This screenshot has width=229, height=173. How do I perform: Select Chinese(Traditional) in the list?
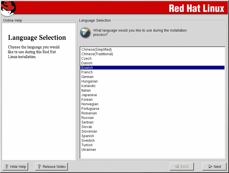coord(97,54)
